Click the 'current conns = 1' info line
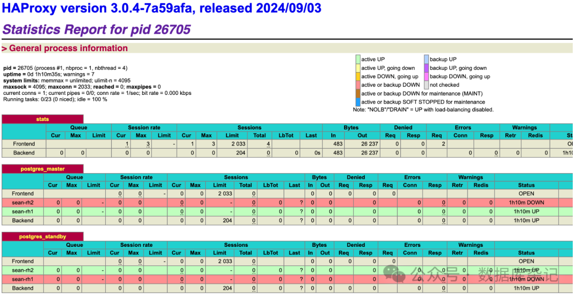The image size is (577, 298). tap(97, 93)
